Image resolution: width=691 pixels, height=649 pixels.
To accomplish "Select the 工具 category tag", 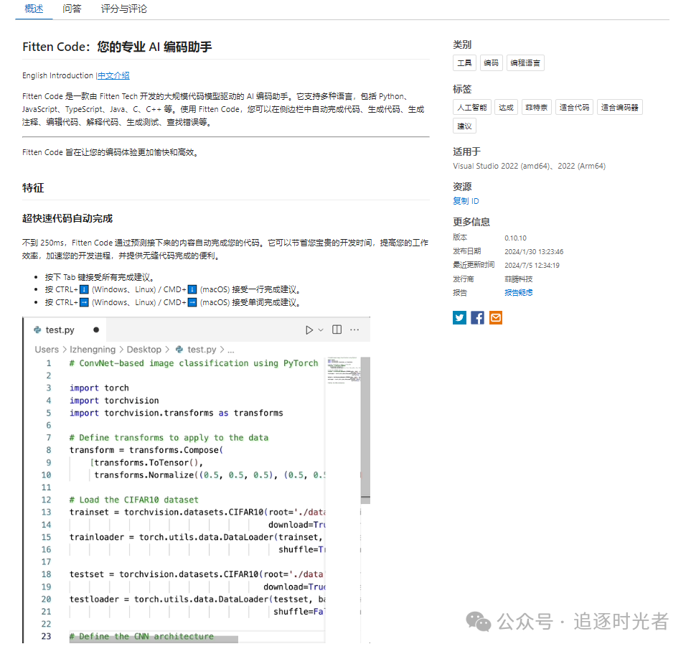I will 464,63.
